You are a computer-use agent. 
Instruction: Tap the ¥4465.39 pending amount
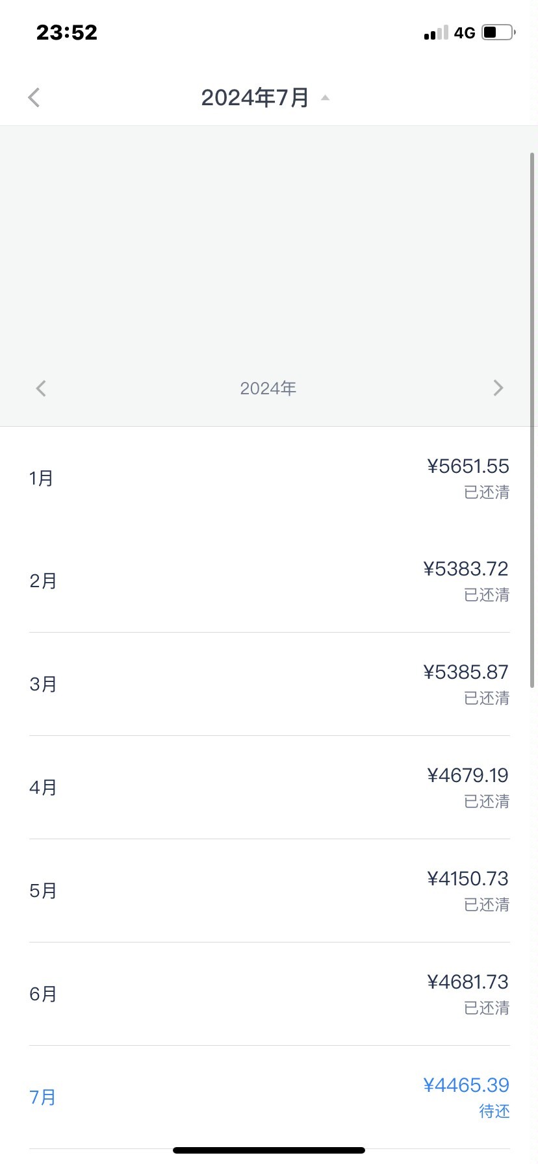tap(466, 1085)
